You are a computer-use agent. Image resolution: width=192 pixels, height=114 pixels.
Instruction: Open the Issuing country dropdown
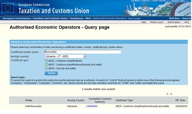coord(65,56)
